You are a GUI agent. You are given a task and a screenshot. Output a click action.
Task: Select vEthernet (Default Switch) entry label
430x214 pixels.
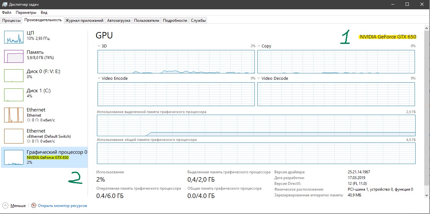click(x=49, y=136)
